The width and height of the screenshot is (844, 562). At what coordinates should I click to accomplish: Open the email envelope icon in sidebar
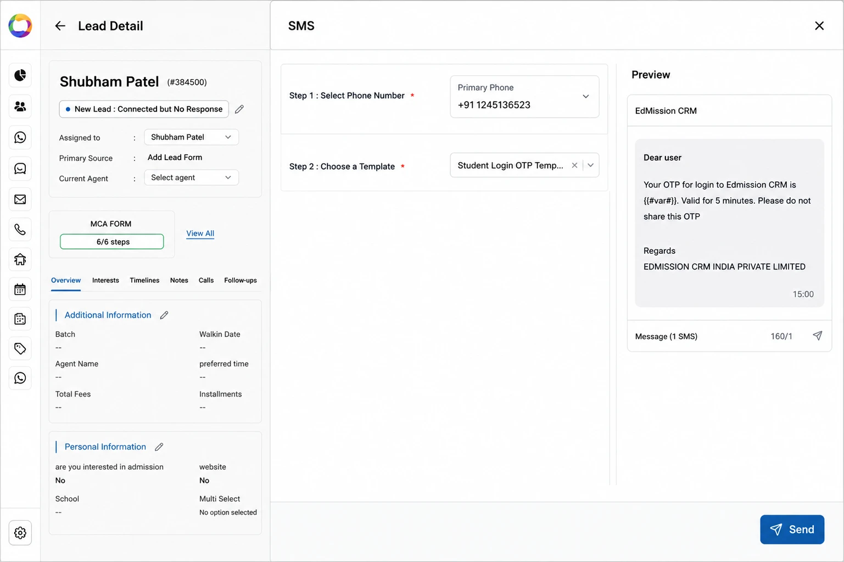click(x=20, y=199)
